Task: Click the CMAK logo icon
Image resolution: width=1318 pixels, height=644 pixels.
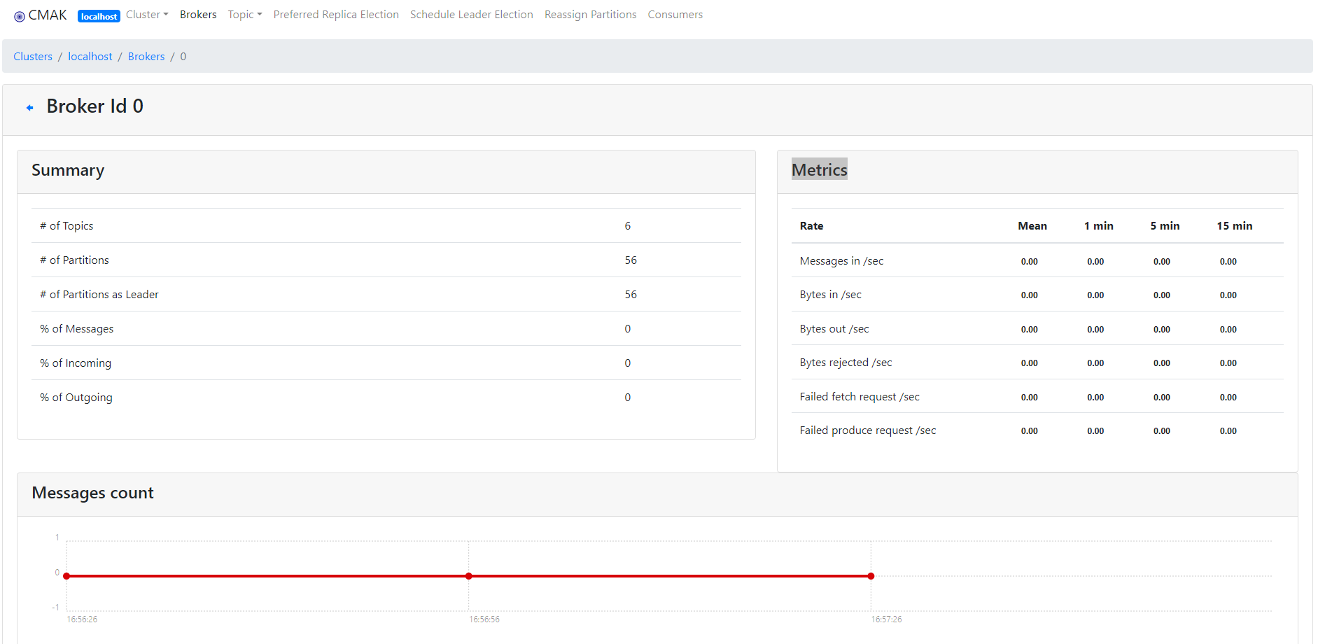Action: click(20, 16)
